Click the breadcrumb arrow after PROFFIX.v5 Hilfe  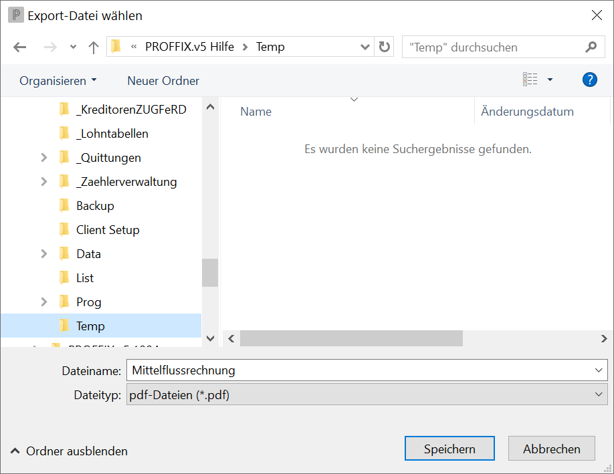pos(245,47)
